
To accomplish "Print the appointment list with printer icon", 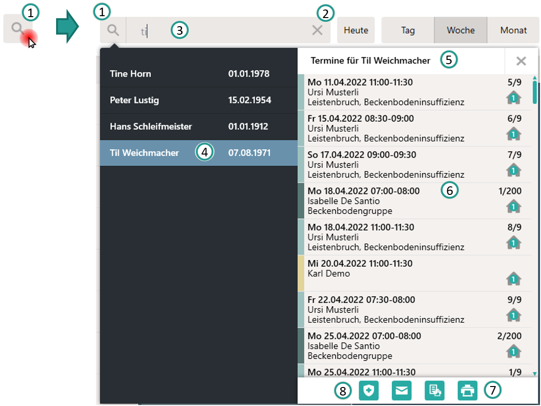I will pos(467,391).
